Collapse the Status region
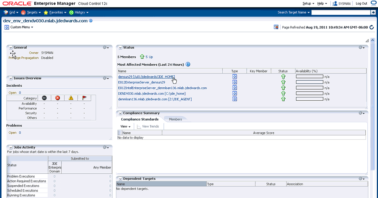 [x=120, y=48]
